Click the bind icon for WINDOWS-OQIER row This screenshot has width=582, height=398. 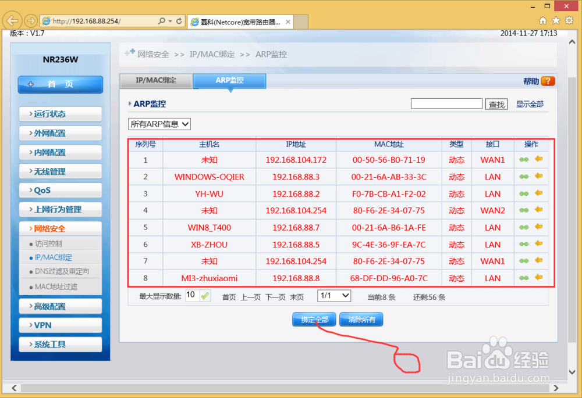(x=524, y=177)
